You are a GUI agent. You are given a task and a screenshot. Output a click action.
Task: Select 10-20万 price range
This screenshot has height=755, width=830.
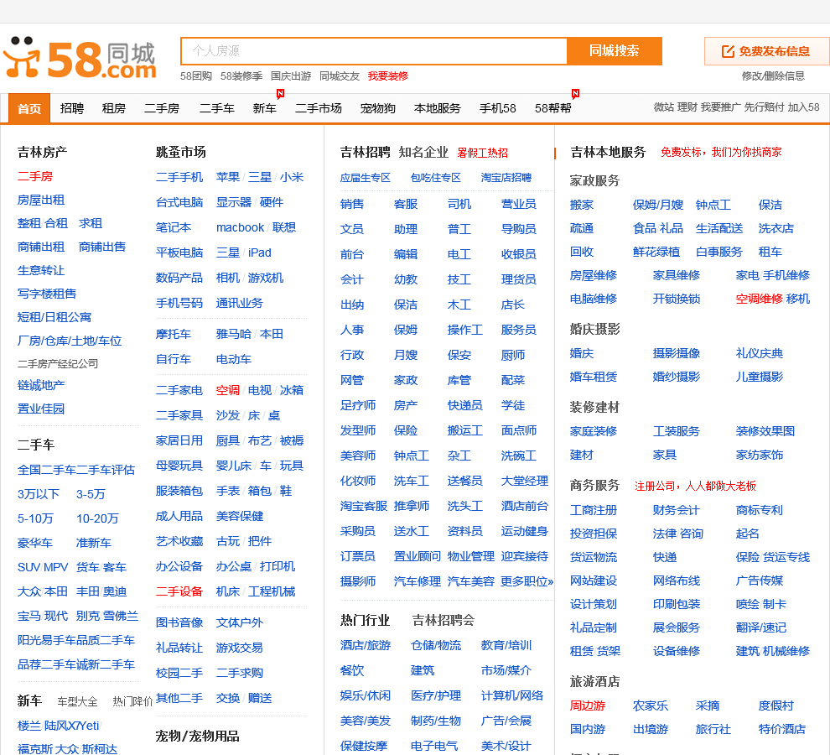(x=97, y=518)
